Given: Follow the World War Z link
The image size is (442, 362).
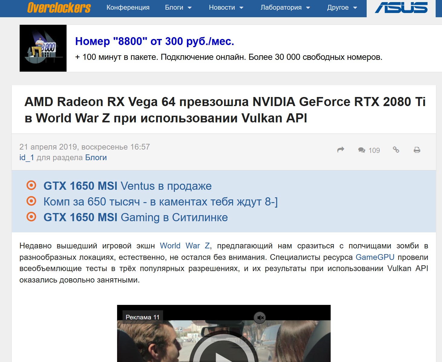Looking at the screenshot, I should pyautogui.click(x=185, y=246).
